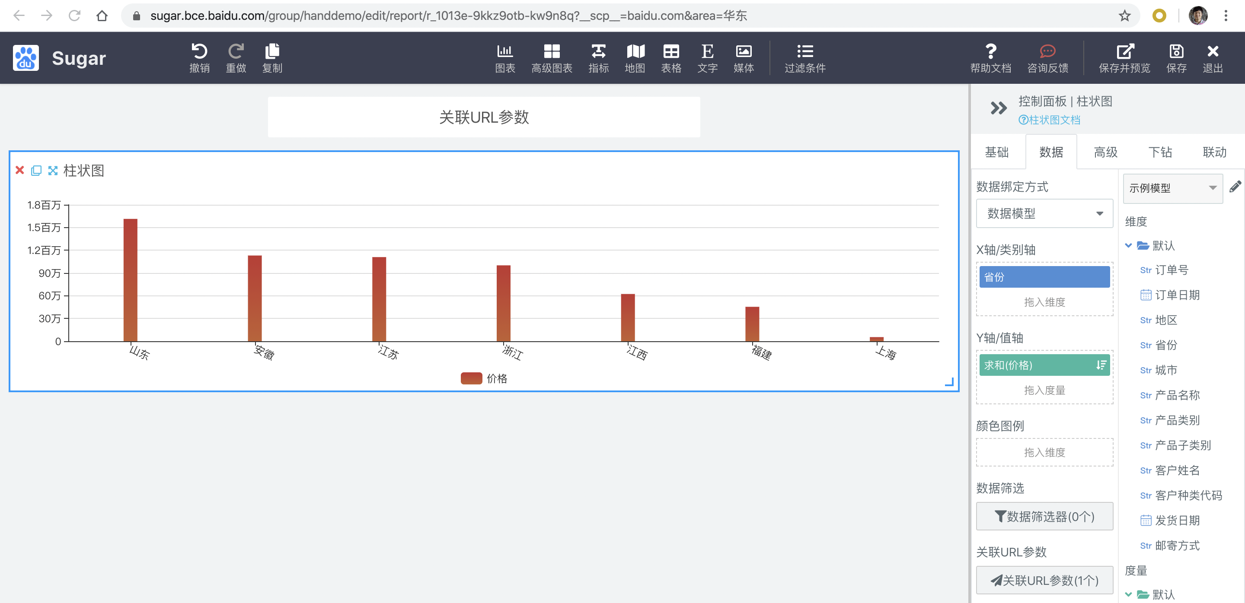Viewport: 1245px width, 603px height.
Task: Click the Exit (退出) icon
Action: click(1212, 58)
